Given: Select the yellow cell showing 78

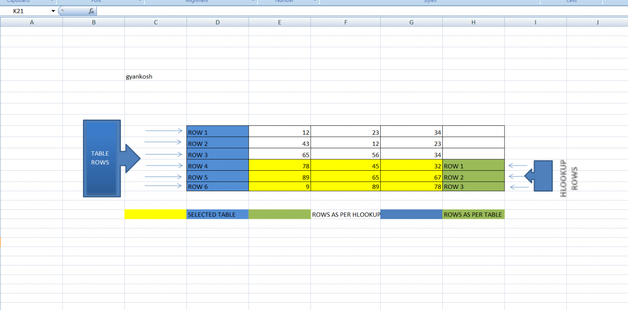Looking at the screenshot, I should [280, 166].
